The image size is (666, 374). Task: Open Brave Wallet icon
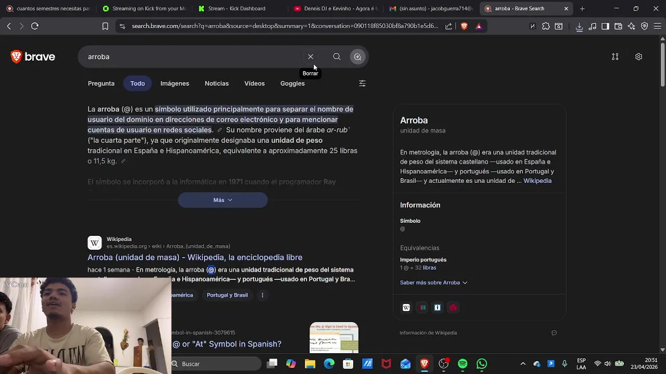(618, 26)
